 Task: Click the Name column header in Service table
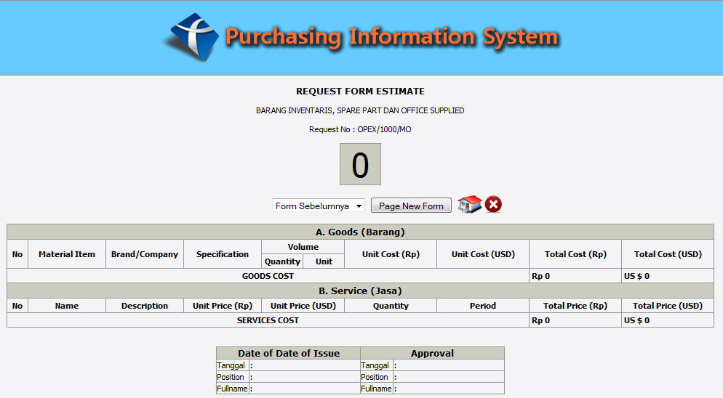click(x=67, y=306)
